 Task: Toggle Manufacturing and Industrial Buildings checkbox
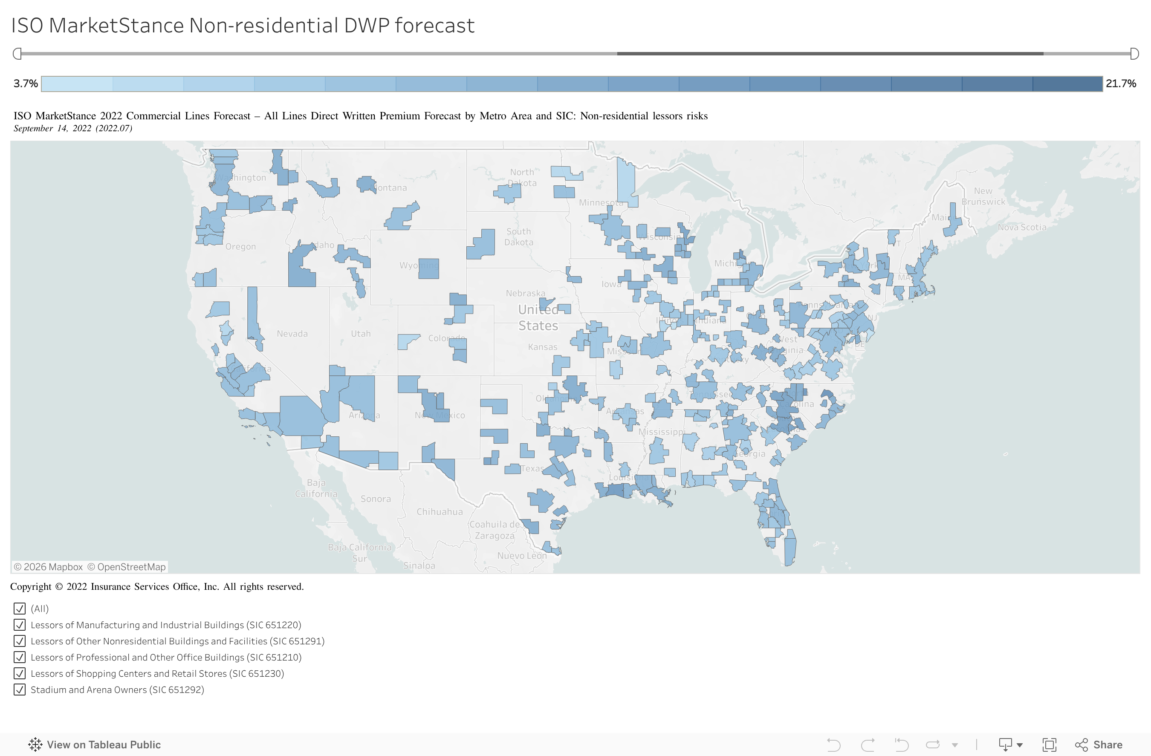point(19,625)
